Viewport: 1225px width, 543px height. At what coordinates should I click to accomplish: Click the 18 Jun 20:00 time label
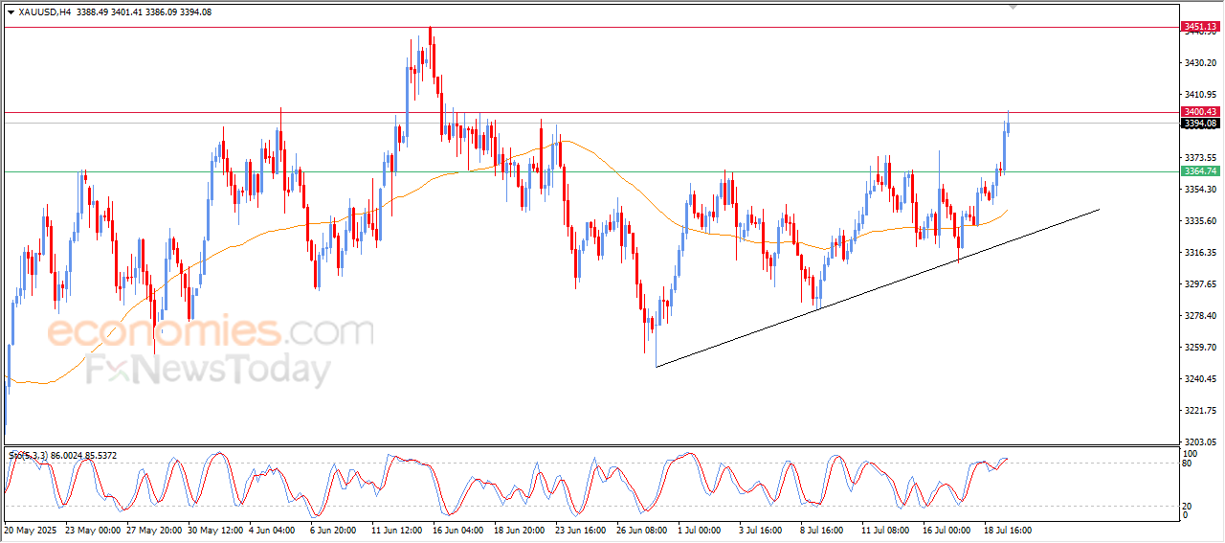click(520, 530)
